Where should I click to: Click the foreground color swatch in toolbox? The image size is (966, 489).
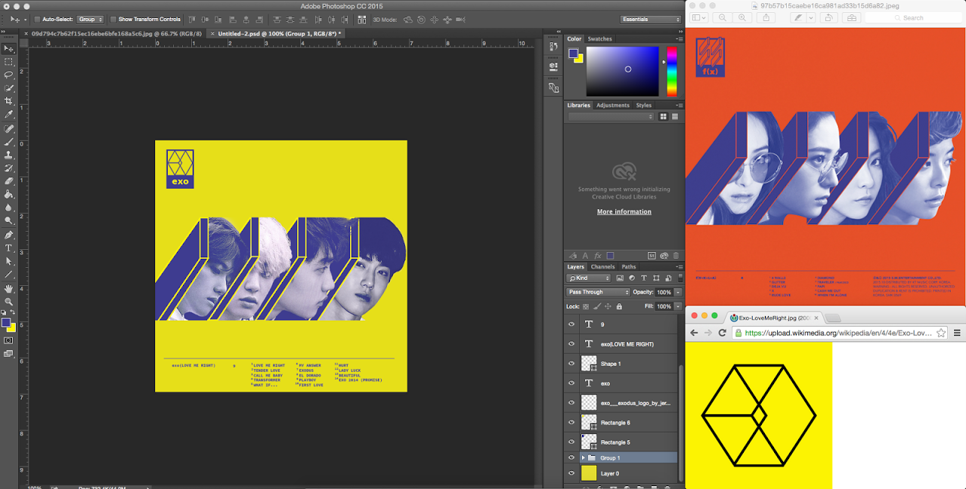pyautogui.click(x=6, y=322)
